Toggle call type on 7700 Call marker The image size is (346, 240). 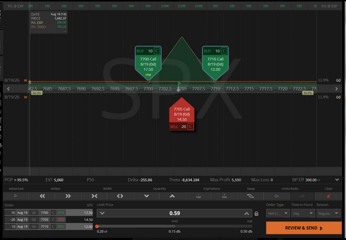click(157, 51)
